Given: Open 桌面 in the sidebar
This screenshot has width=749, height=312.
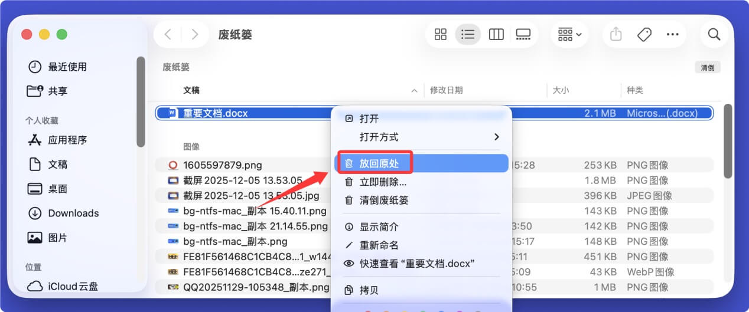Looking at the screenshot, I should point(58,189).
